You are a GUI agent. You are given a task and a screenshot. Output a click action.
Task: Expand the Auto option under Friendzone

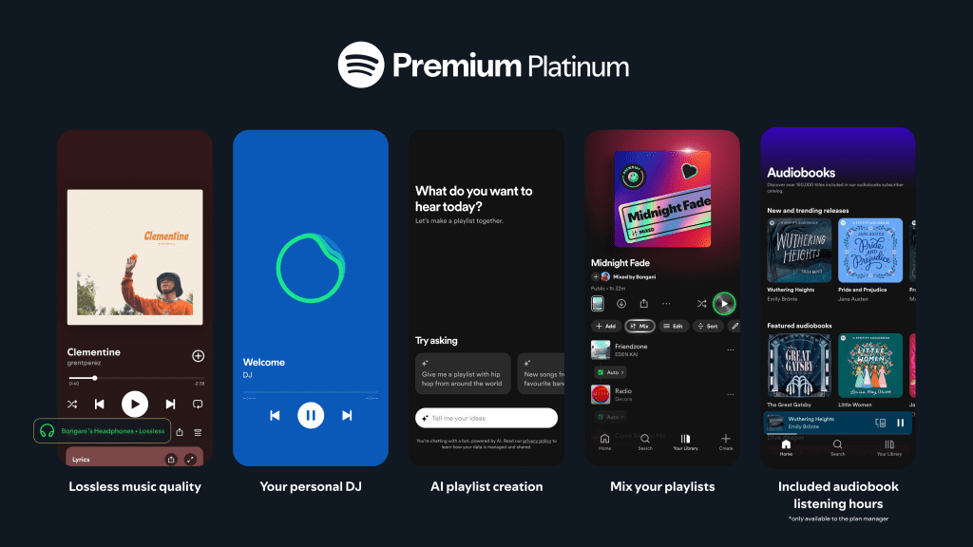[611, 372]
